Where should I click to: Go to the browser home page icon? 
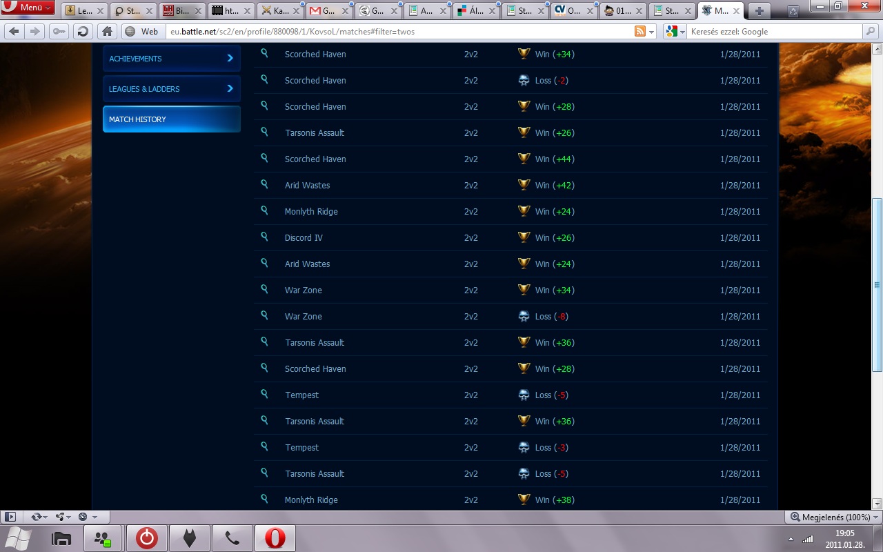106,31
